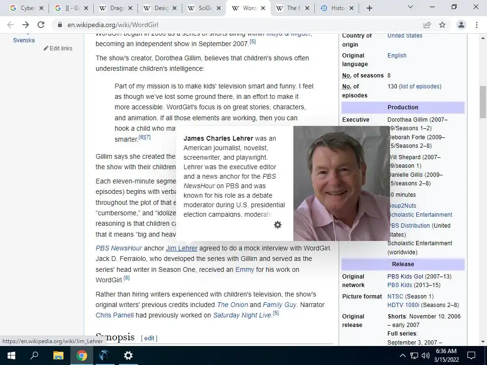Open Windows Start menu

pyautogui.click(x=11, y=355)
